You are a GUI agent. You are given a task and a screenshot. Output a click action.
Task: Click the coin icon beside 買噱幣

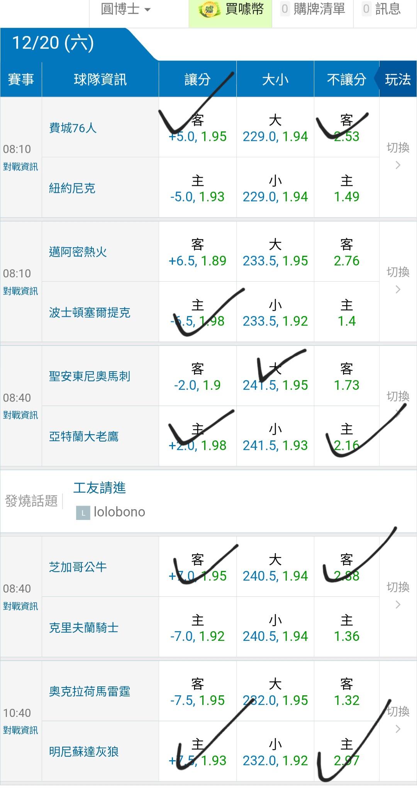tap(209, 10)
